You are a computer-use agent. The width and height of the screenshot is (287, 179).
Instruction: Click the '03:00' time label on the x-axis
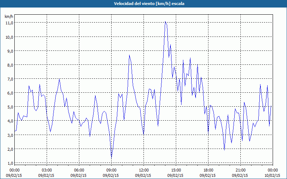pos(47,170)
